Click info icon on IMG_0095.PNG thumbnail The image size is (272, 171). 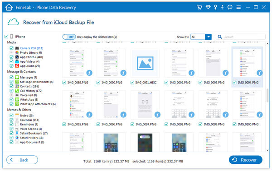[x=89, y=115]
